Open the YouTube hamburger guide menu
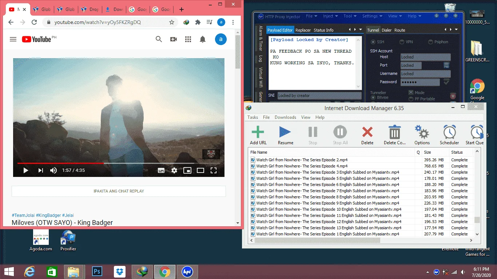 (x=13, y=39)
